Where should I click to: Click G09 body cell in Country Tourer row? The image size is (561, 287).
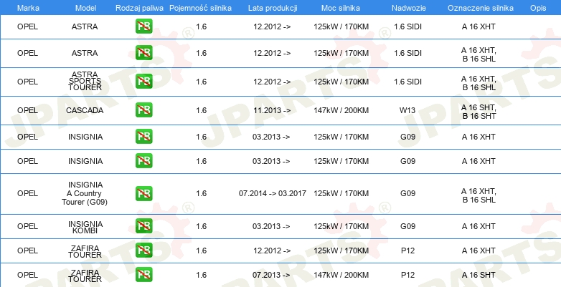point(407,193)
